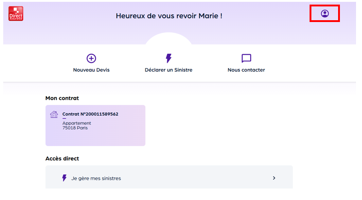
Task: Click the chat bubble icon above Nous contacter
Action: [x=246, y=58]
